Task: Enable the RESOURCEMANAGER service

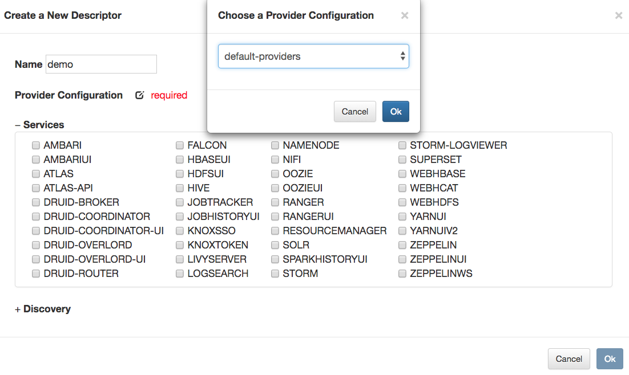Action: pos(275,230)
